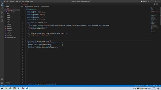The image size is (161, 90).
Task: Open class.php in explorer tree
Action: coord(10,10)
